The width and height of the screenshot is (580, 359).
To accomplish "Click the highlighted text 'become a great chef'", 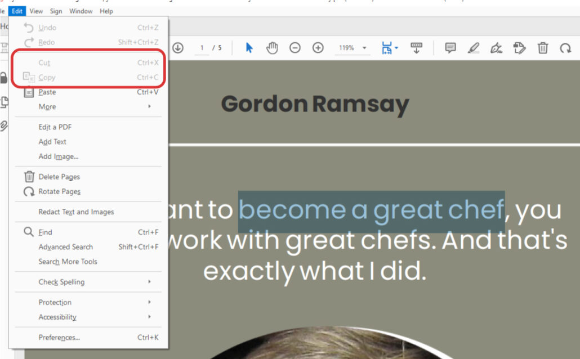I will click(371, 210).
